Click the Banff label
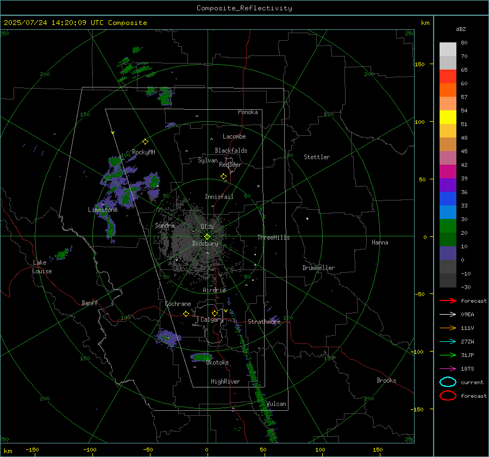This screenshot has height=457, width=489. (x=90, y=303)
